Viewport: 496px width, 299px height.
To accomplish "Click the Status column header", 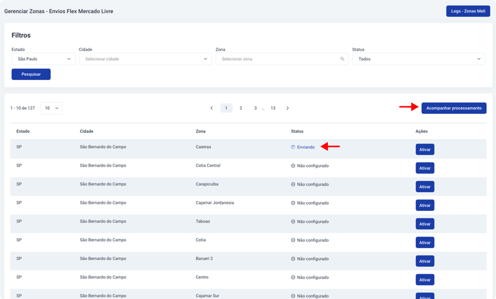I will click(297, 131).
